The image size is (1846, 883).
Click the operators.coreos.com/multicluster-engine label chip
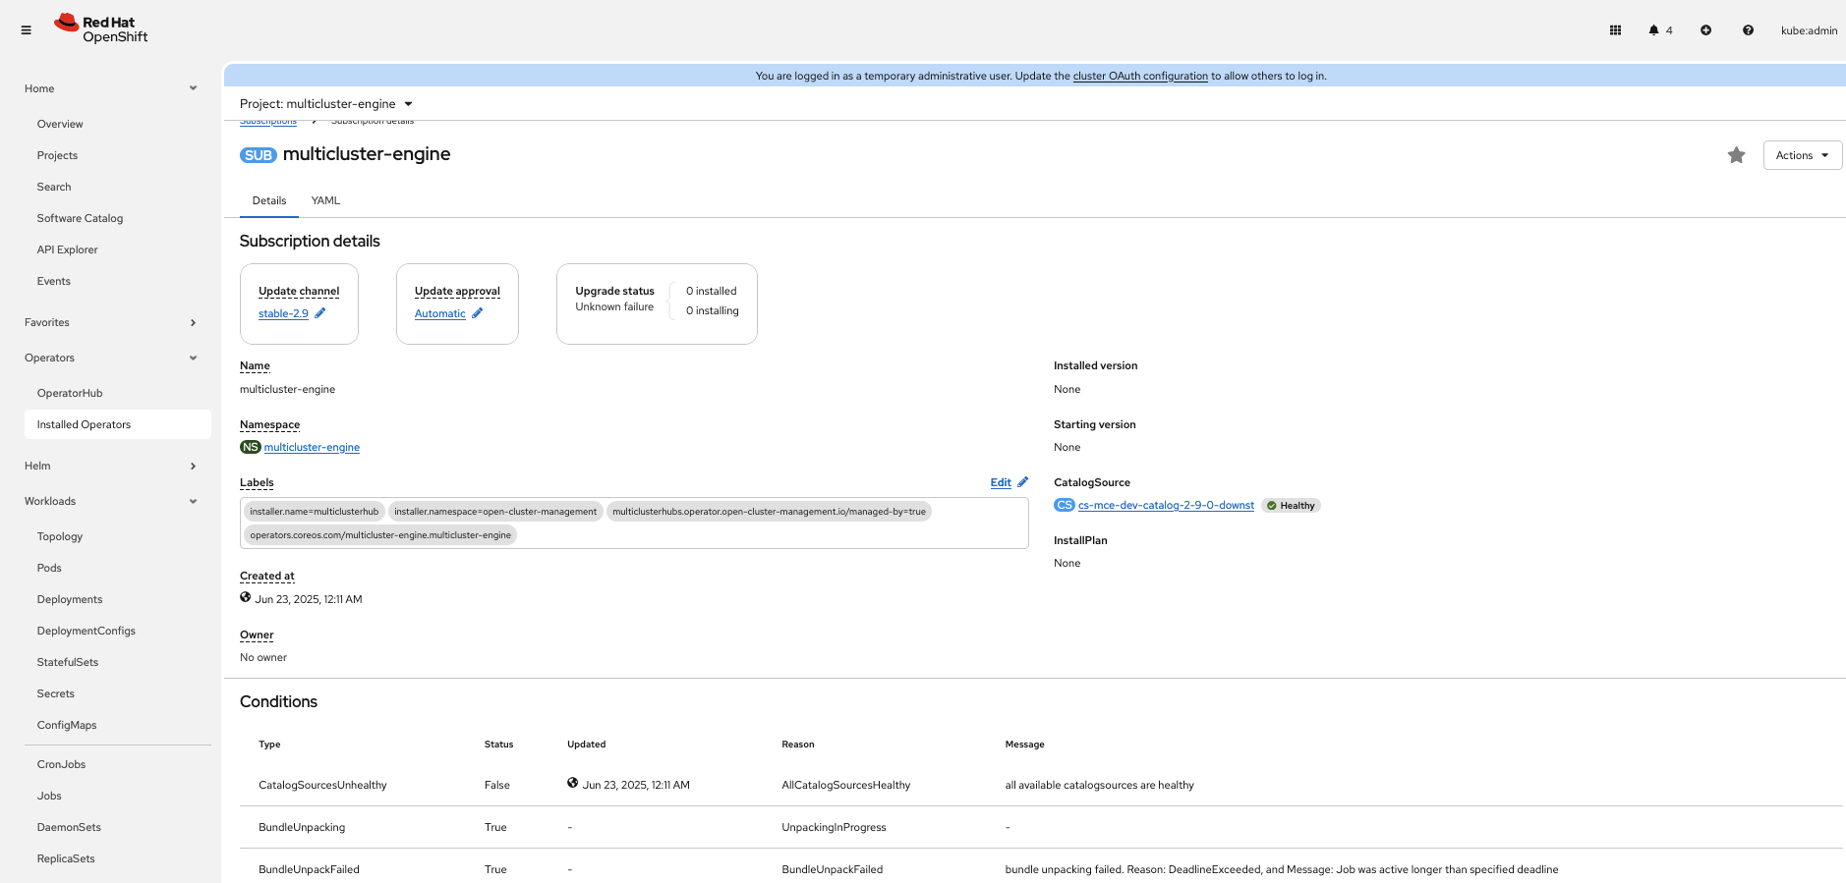[x=380, y=535]
